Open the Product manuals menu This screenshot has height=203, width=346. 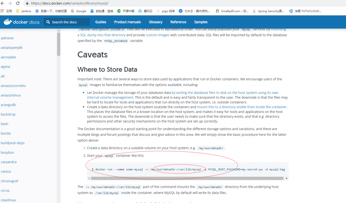(128, 22)
